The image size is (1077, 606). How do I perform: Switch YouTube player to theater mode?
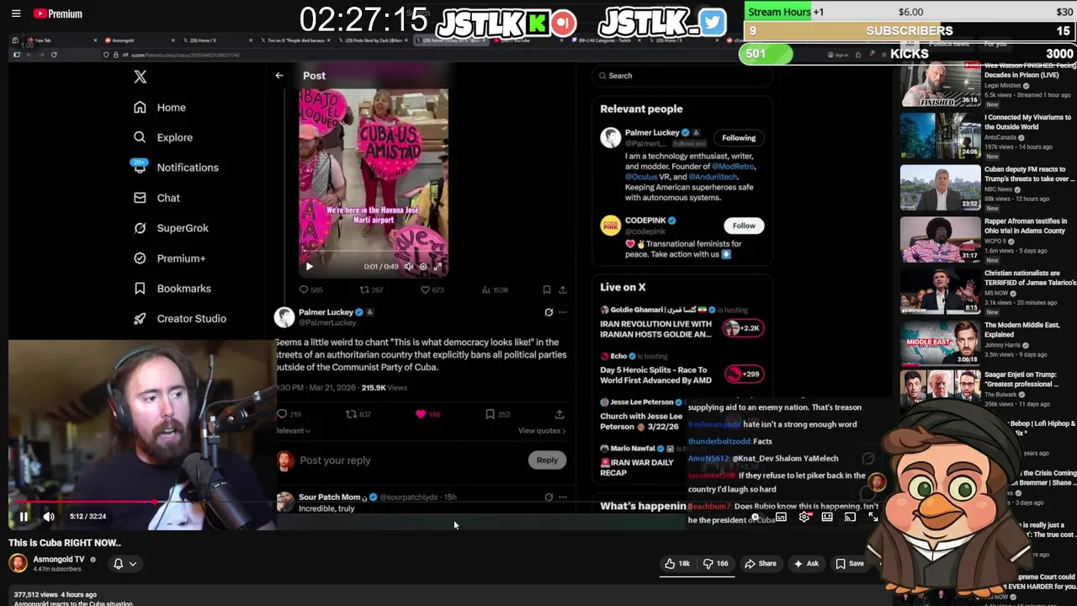(827, 517)
